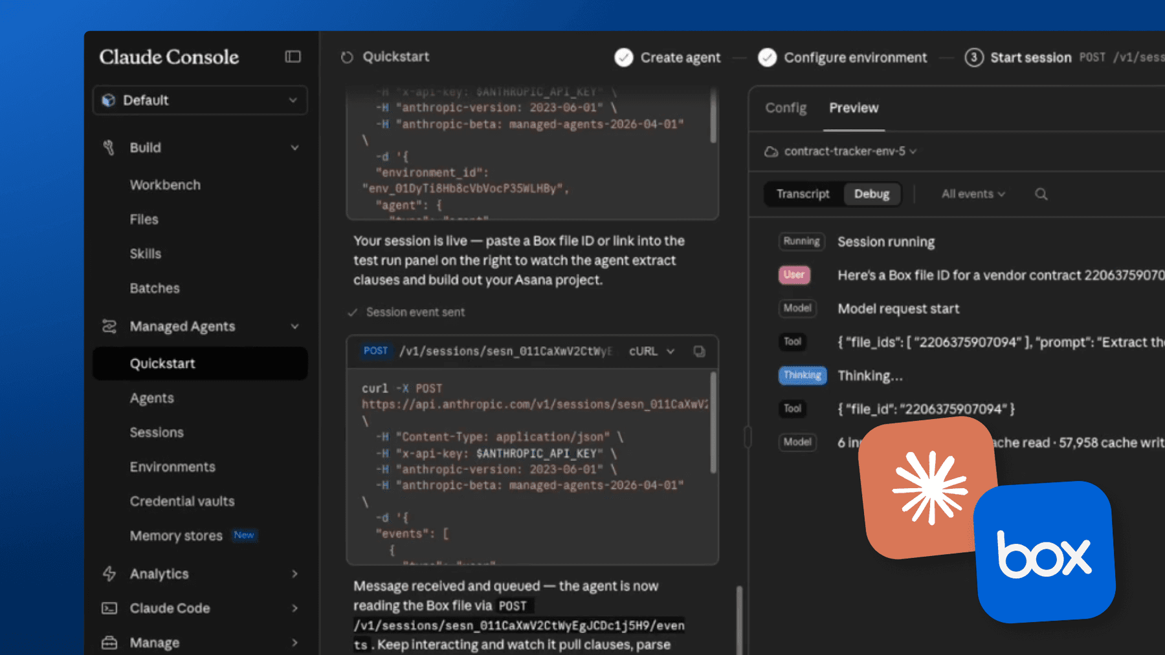
Task: Collapse the Build section
Action: 294,148
